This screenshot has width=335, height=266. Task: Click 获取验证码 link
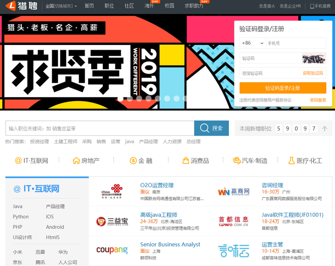pos(313,73)
